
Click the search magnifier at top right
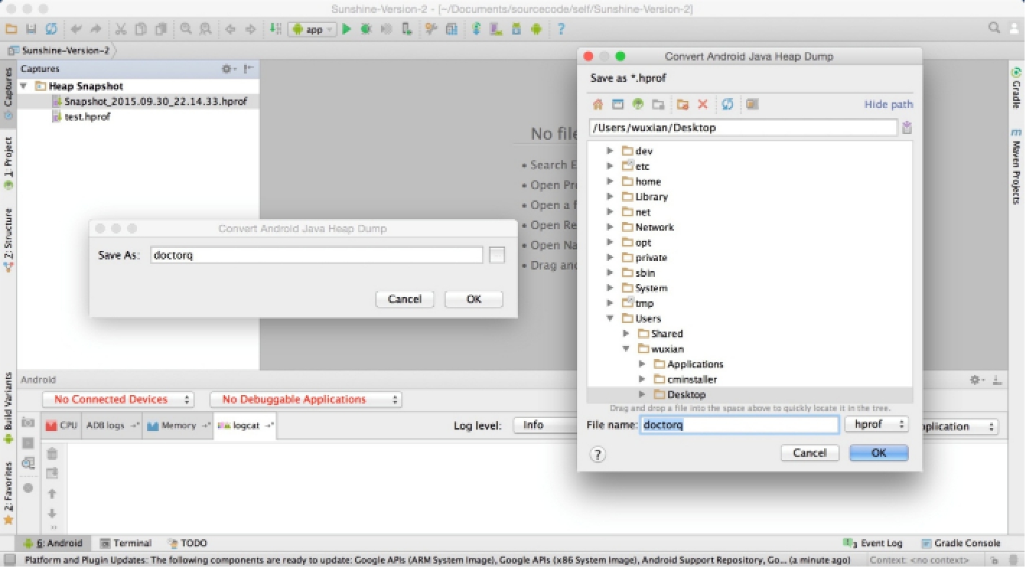tap(994, 28)
